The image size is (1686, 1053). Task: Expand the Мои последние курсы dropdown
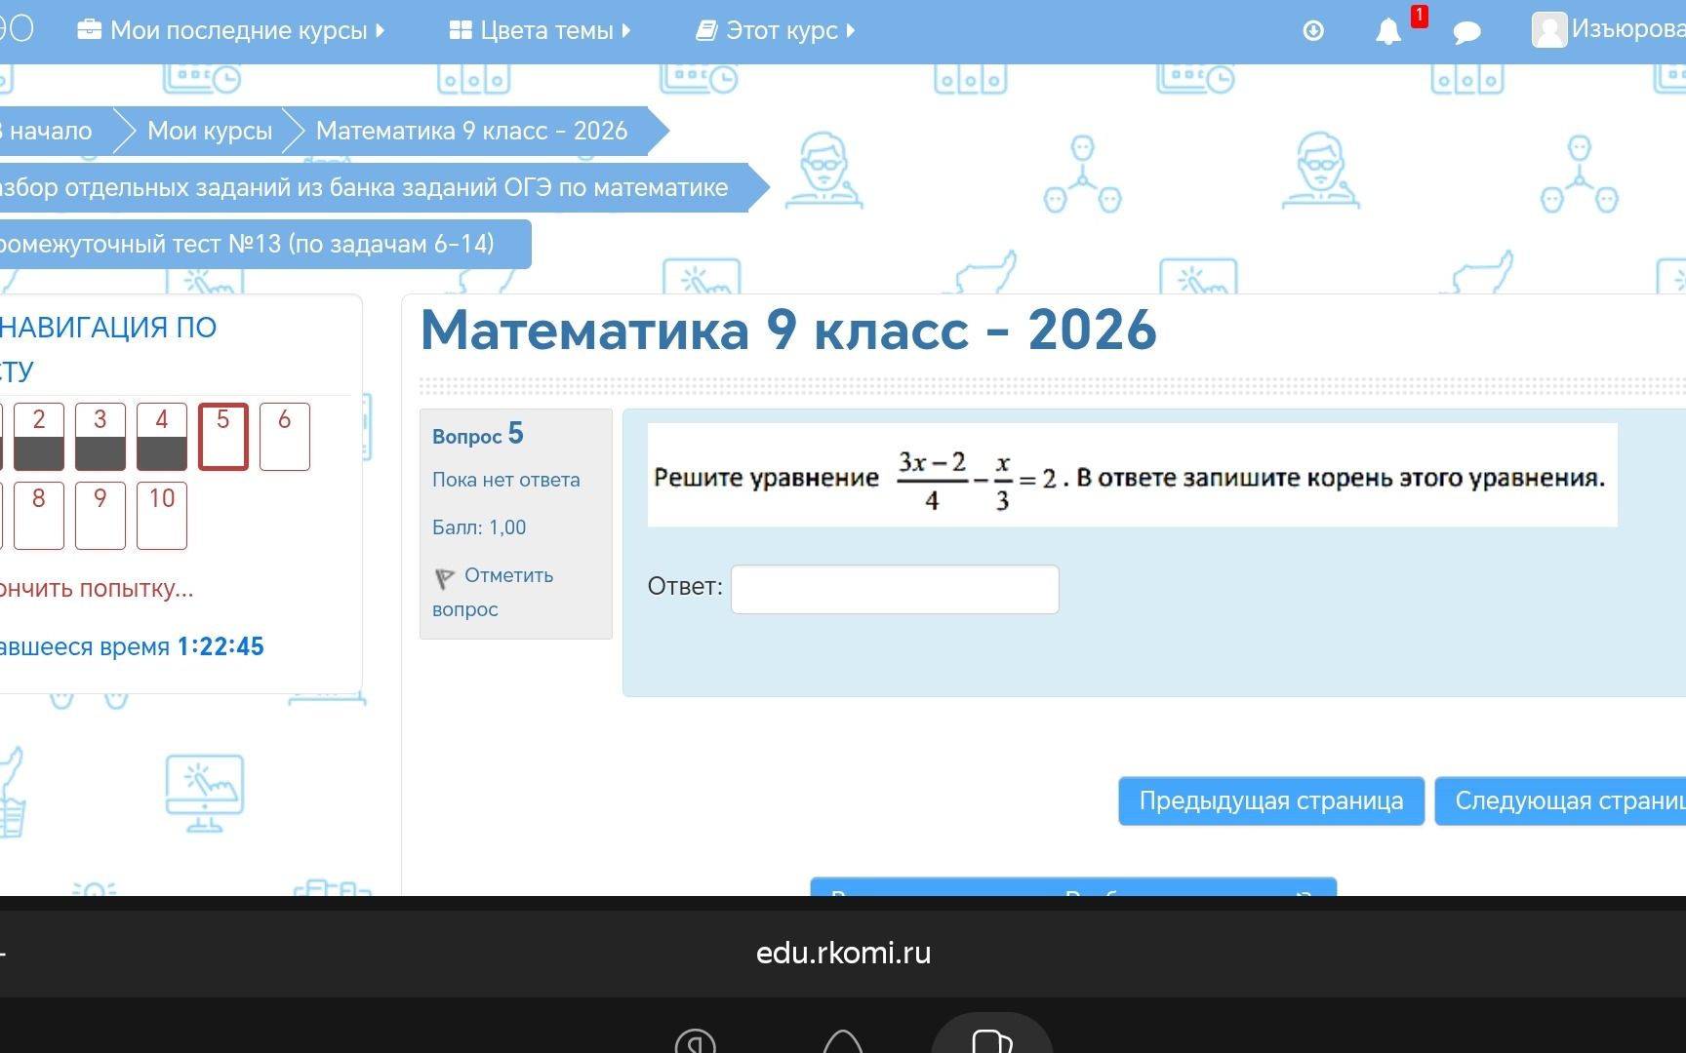coord(230,30)
